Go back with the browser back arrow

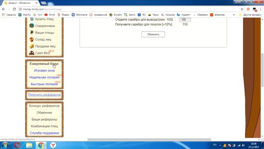tap(4, 9)
